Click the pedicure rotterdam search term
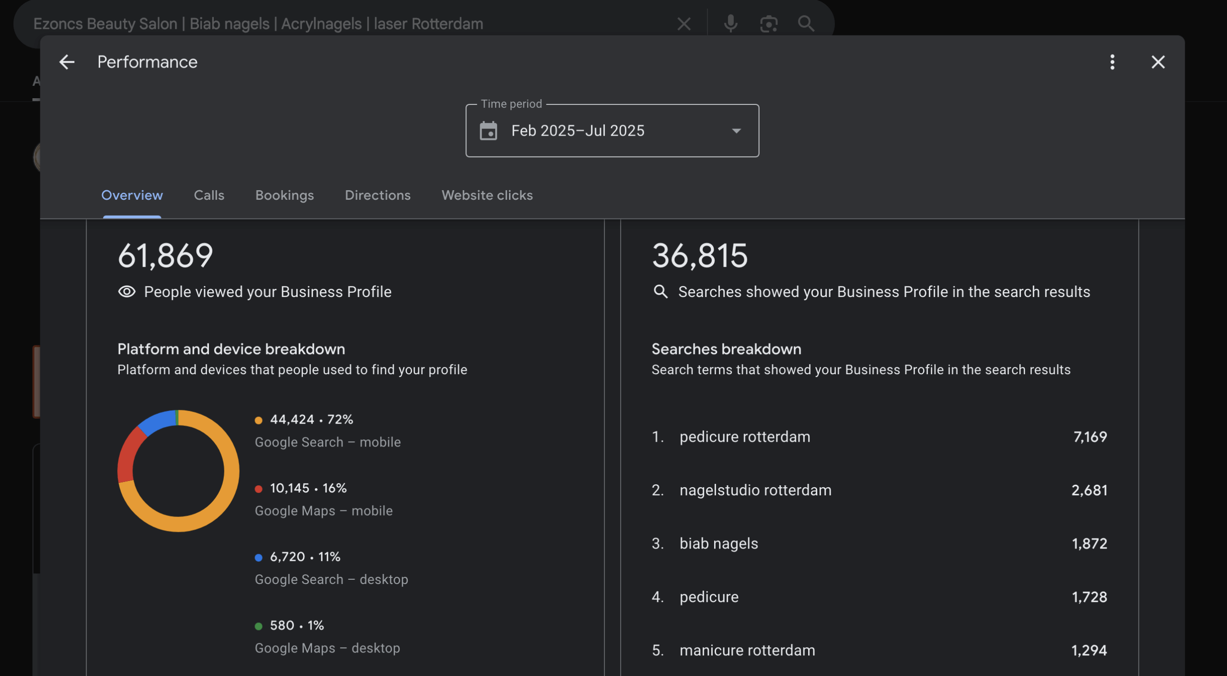The image size is (1227, 676). pos(744,437)
